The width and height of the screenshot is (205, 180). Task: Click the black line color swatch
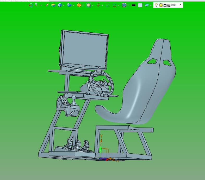pos(134,5)
